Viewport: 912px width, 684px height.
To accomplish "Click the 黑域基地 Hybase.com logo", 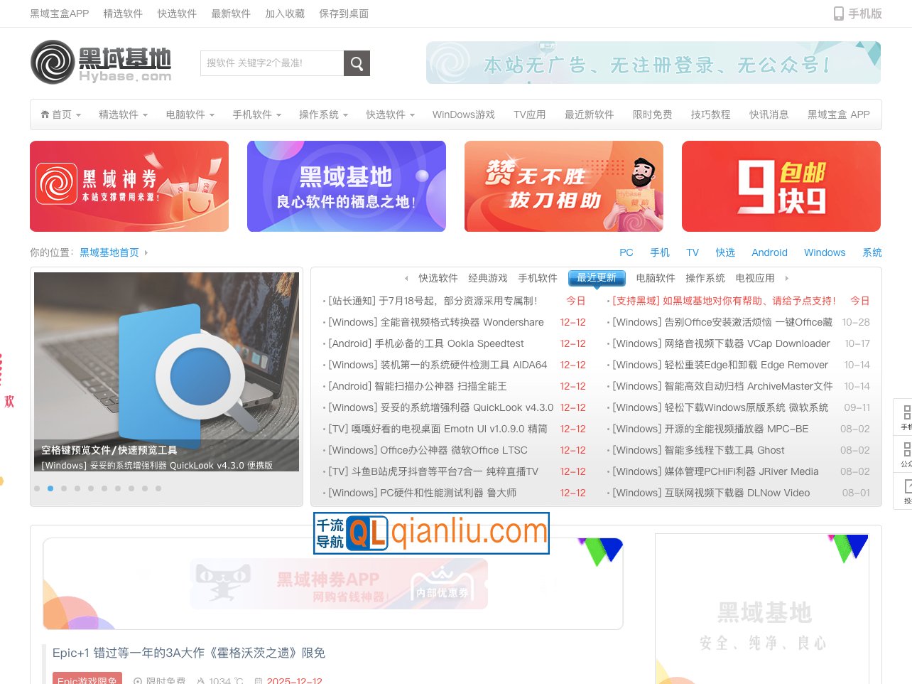I will click(101, 63).
